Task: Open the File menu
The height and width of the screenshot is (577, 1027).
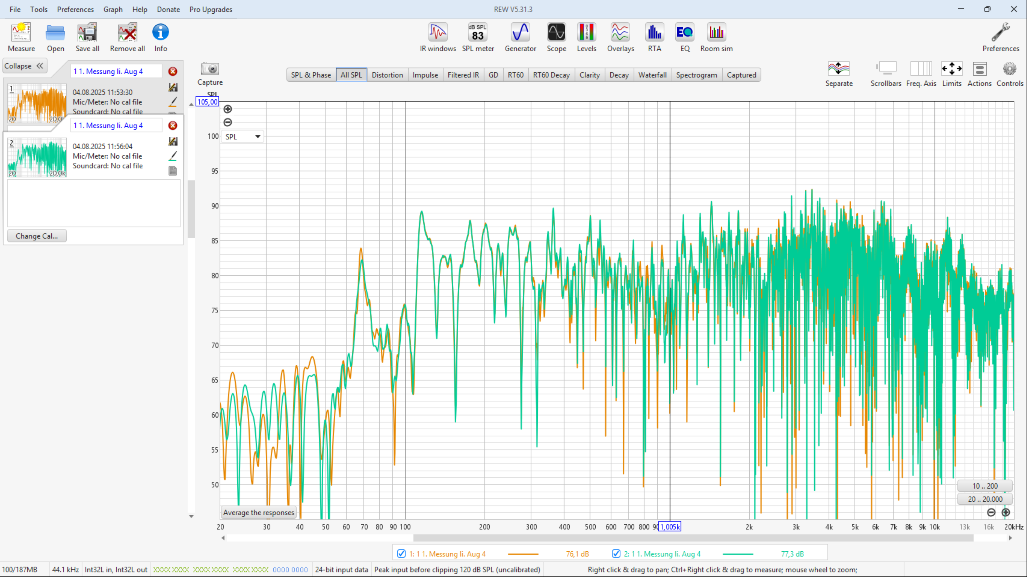Action: pos(15,9)
